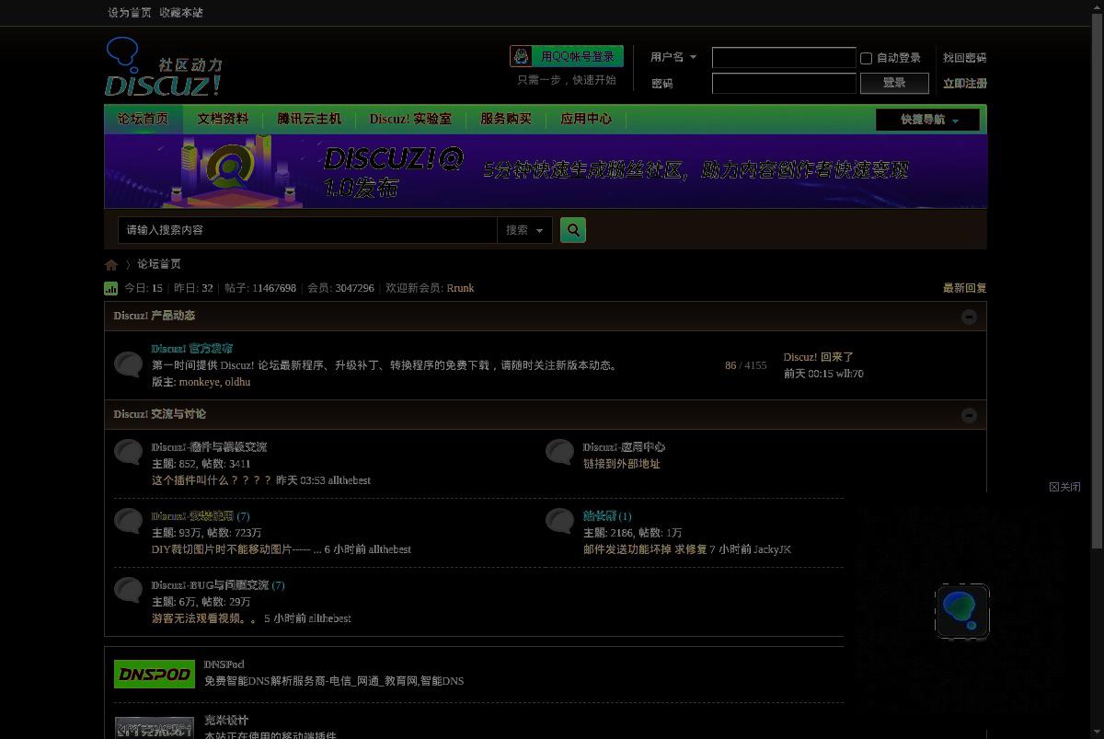Image resolution: width=1104 pixels, height=739 pixels.
Task: Click the floating blue bubble avatar icon
Action: coord(962,611)
